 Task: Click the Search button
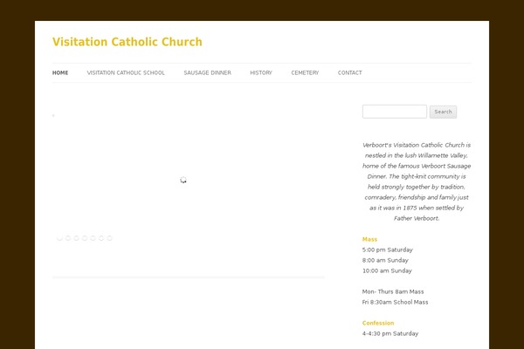coord(443,112)
